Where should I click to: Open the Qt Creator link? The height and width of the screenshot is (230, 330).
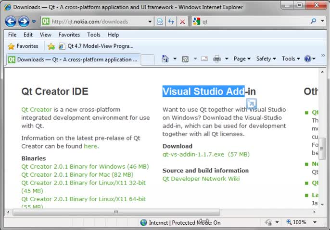click(37, 110)
